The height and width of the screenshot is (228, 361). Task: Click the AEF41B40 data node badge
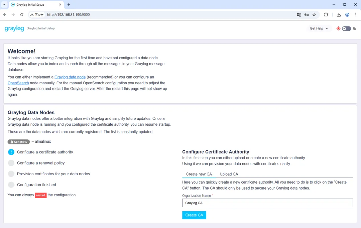(x=19, y=142)
